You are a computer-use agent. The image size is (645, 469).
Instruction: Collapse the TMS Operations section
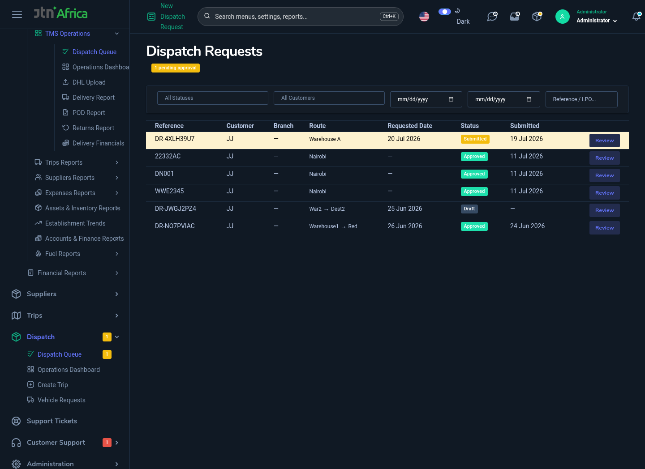pos(117,34)
